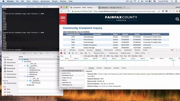Tick checkbox next to jquery.min.js request
This screenshot has width=180, height=101.
(61, 73)
